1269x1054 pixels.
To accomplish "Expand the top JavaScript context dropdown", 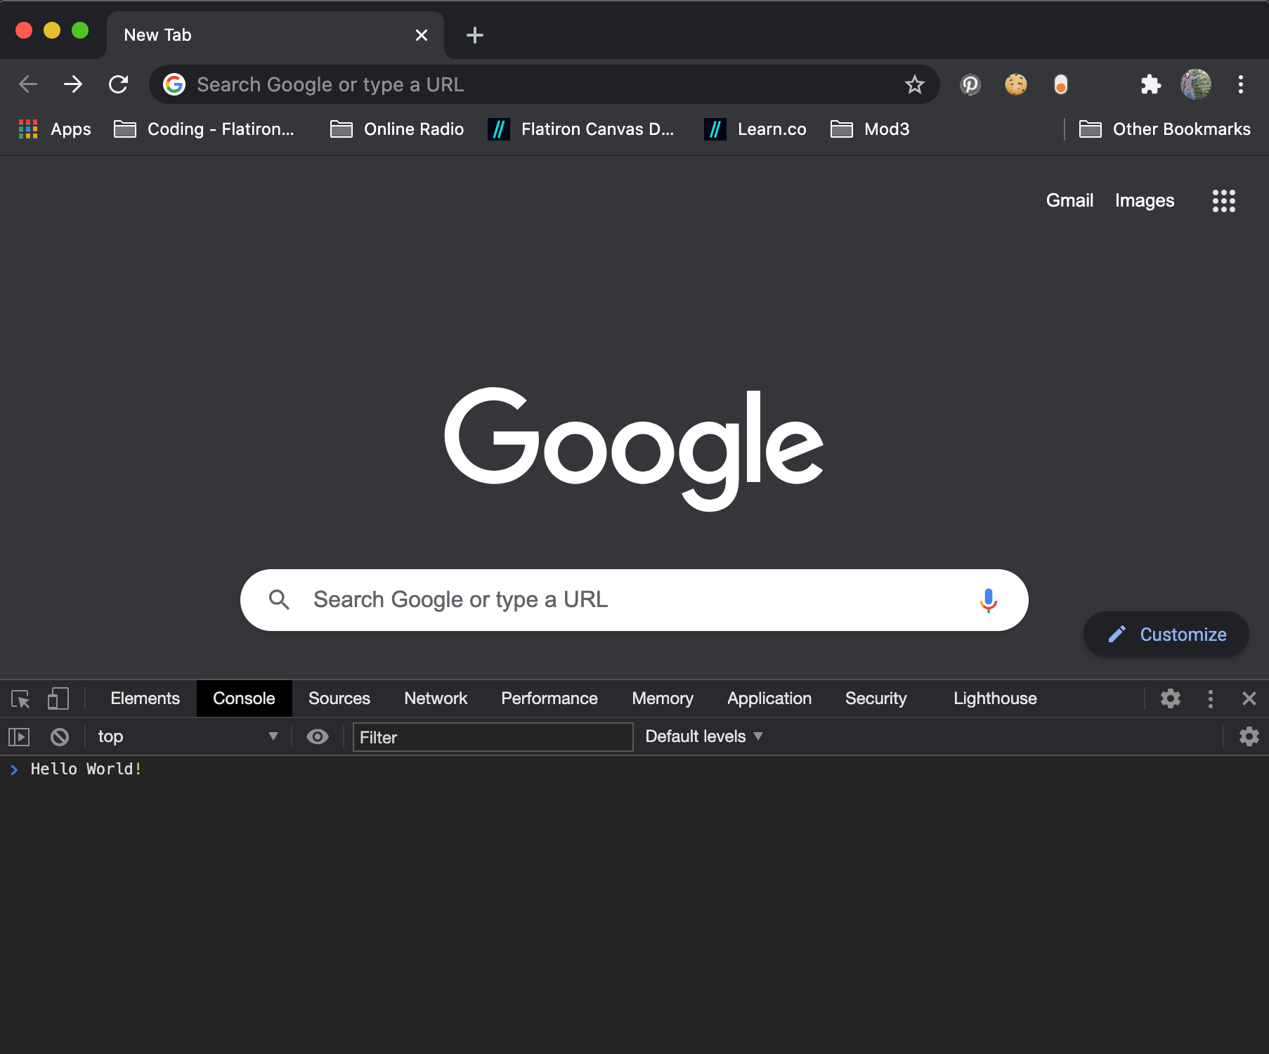I will tap(188, 736).
